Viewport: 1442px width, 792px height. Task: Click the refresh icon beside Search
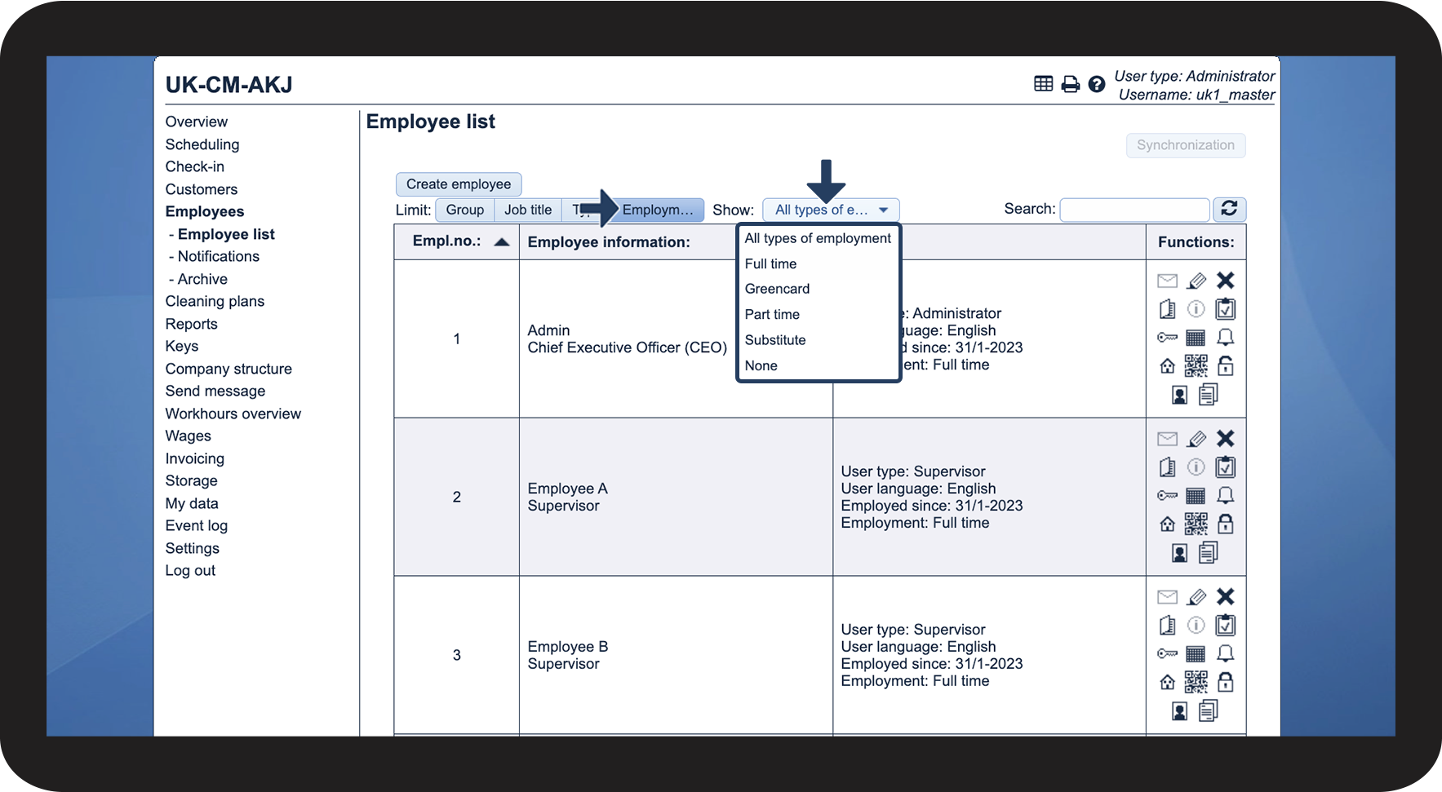point(1229,209)
